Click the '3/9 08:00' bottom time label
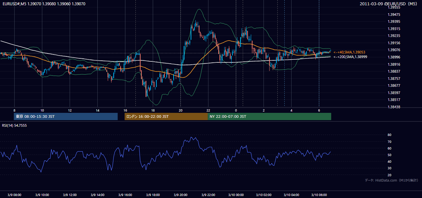Viewport: 422px width, 198px height. tap(14, 195)
